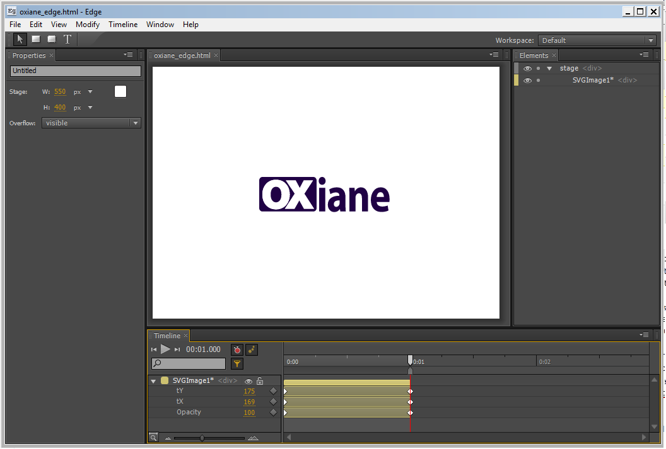Toggle SVGImage1 visibility in the Timeline

tap(248, 381)
